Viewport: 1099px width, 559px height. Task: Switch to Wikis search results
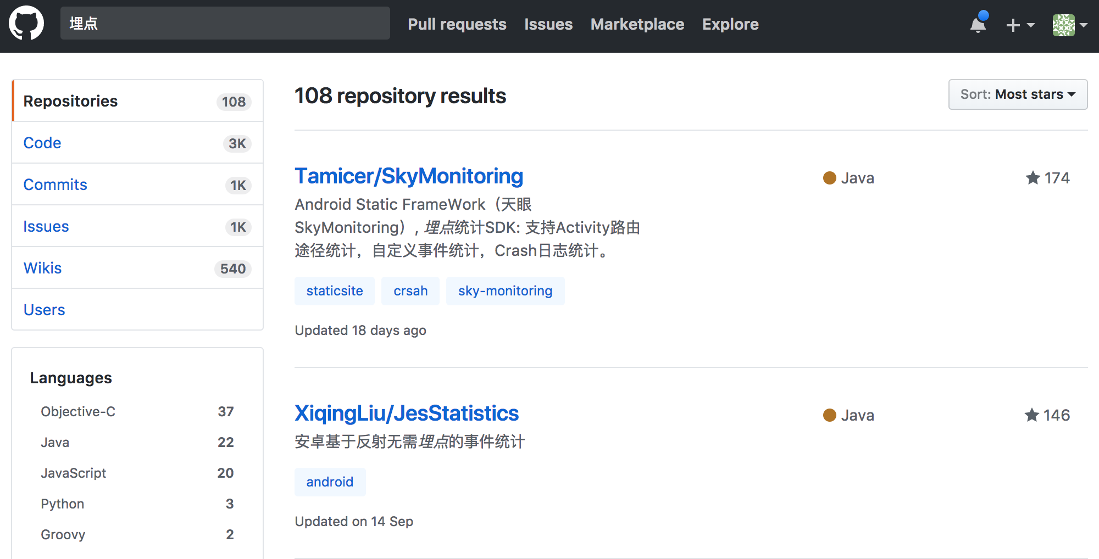tap(137, 268)
